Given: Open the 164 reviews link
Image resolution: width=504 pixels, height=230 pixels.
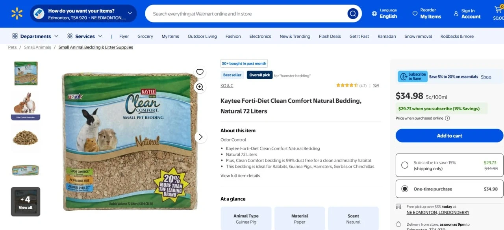Looking at the screenshot, I should click(376, 85).
